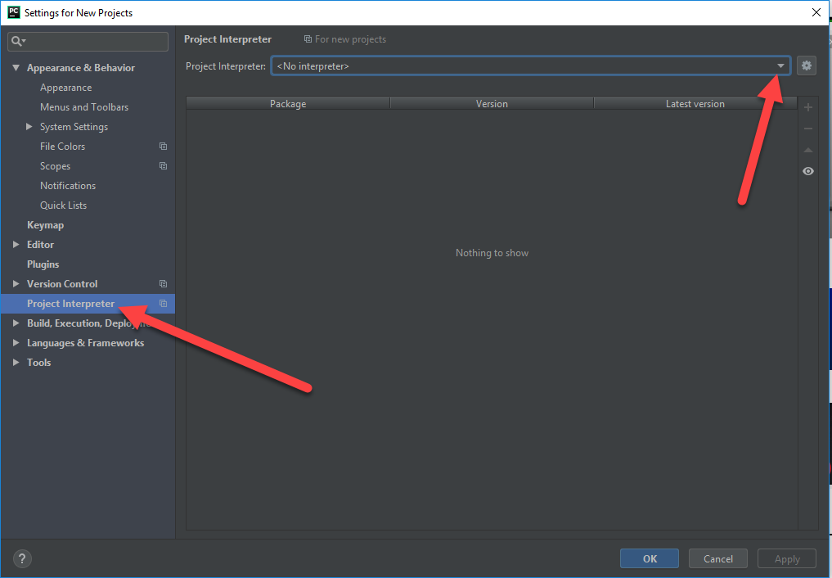832x578 pixels.
Task: Click the plus icon to install a package
Action: coord(808,108)
